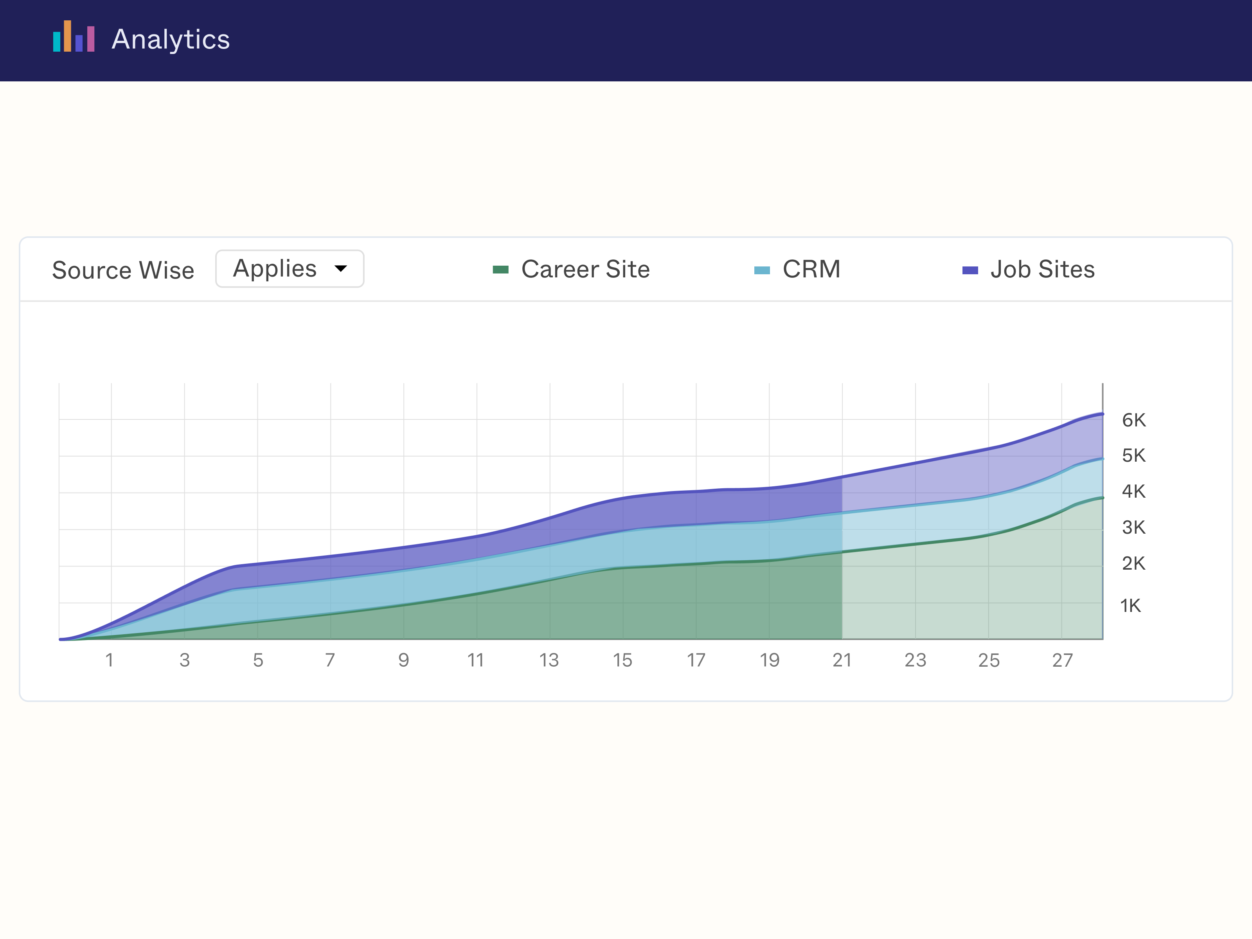Click the Analytics bar chart logo icon
1252x939 pixels.
(x=74, y=37)
